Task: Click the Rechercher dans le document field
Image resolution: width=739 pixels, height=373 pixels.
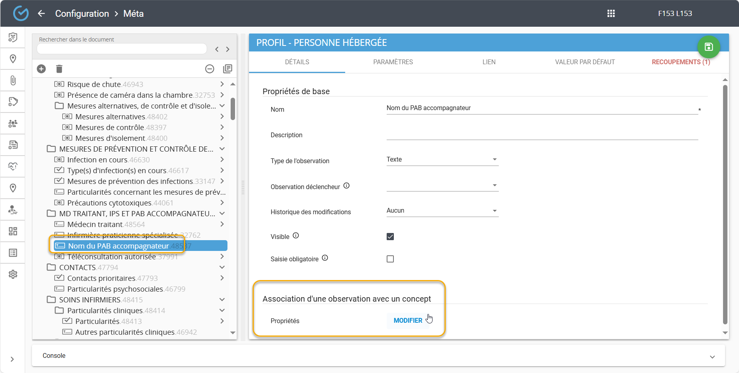Action: (x=122, y=49)
